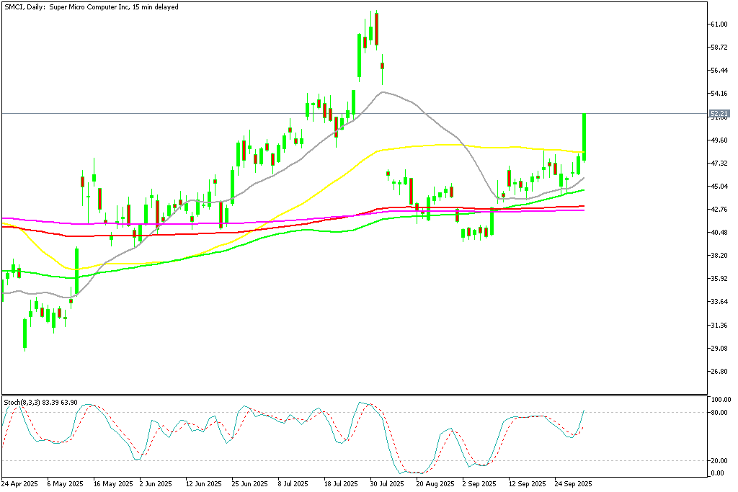Viewport: 738px width, 492px height.
Task: Click the stochastic 80.00 level label
Action: pos(718,413)
